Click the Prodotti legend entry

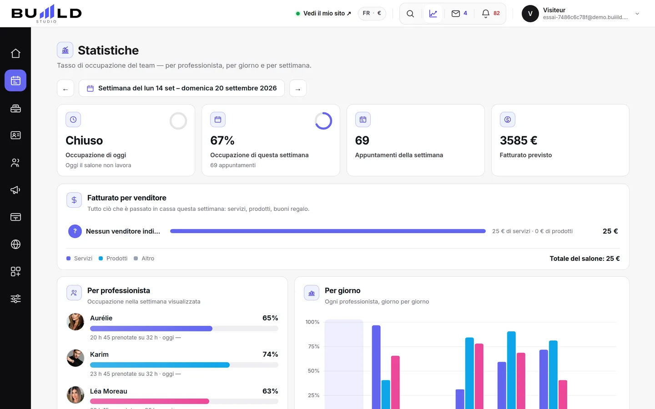(113, 259)
